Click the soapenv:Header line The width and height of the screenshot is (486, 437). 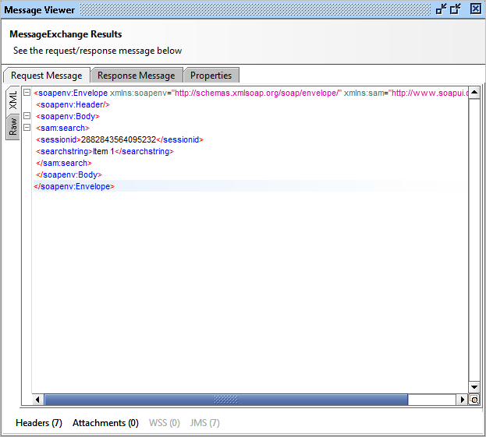click(x=73, y=104)
